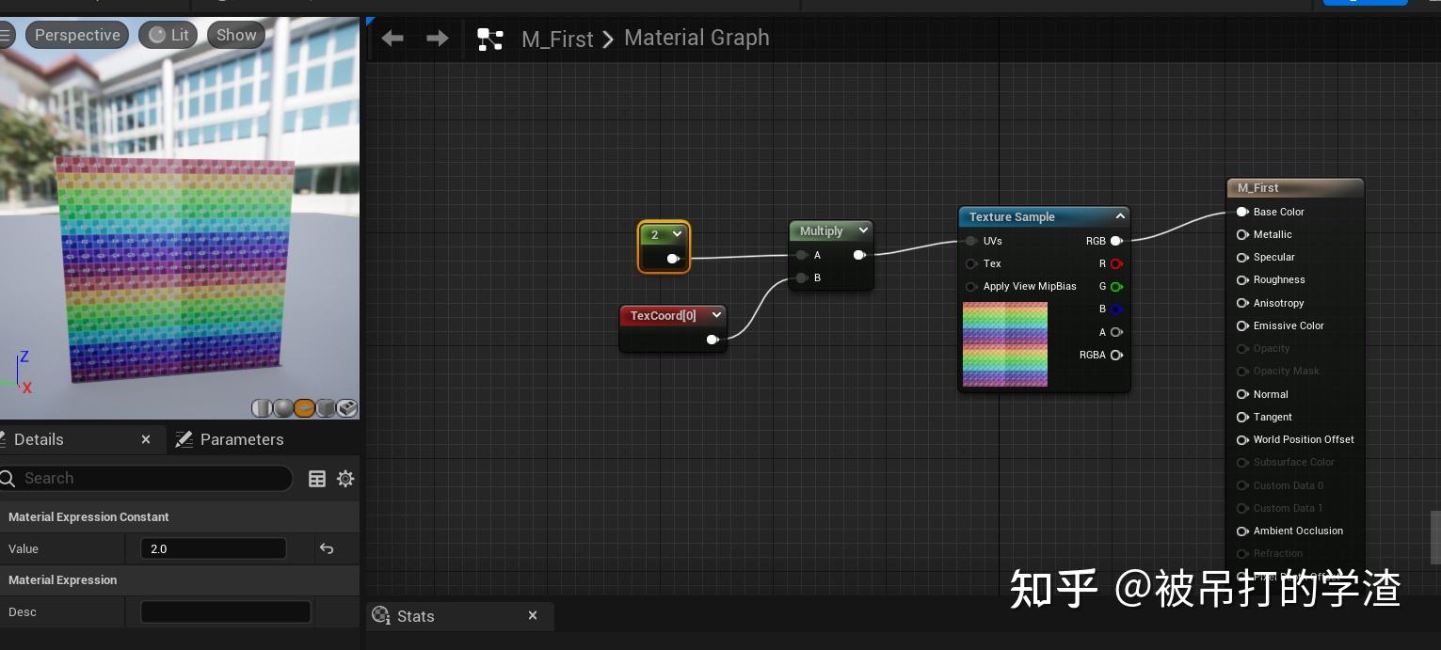Open the Details panel view options gear
The height and width of the screenshot is (650, 1441).
345,478
